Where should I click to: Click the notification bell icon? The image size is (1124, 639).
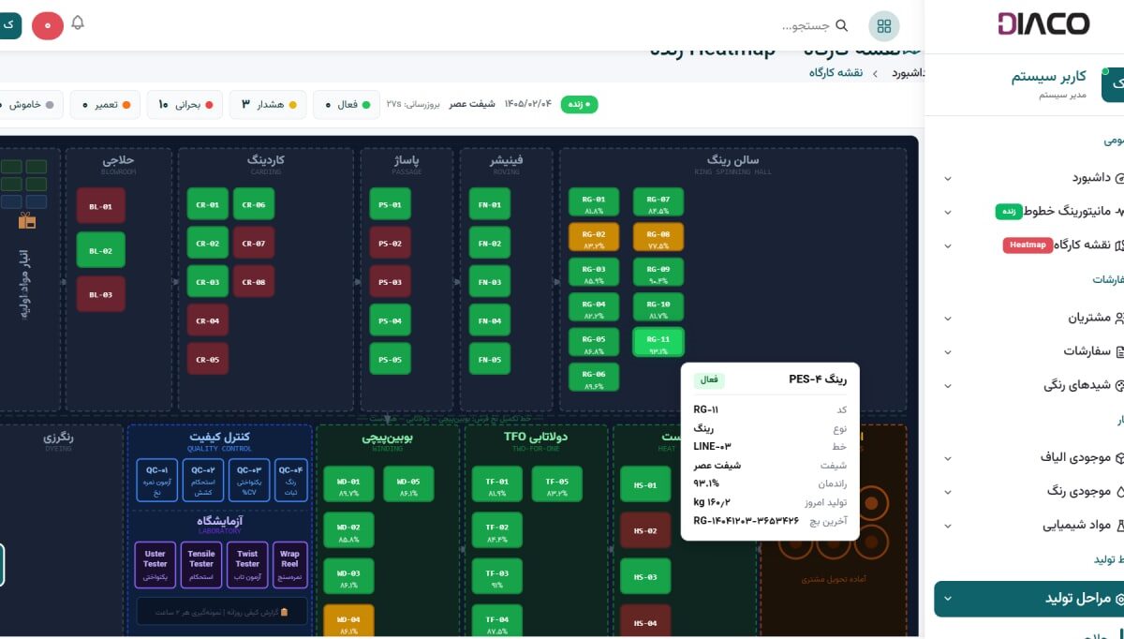coord(78,23)
